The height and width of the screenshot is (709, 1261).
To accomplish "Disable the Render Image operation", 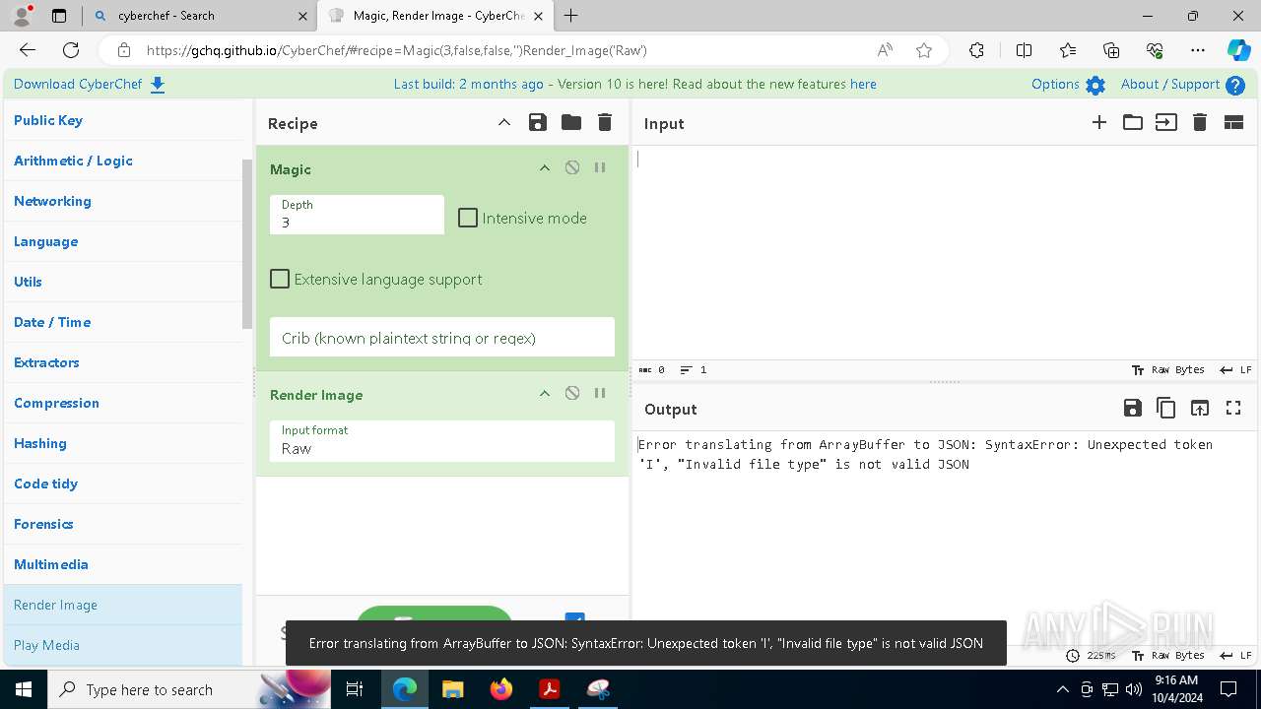I will coord(572,393).
